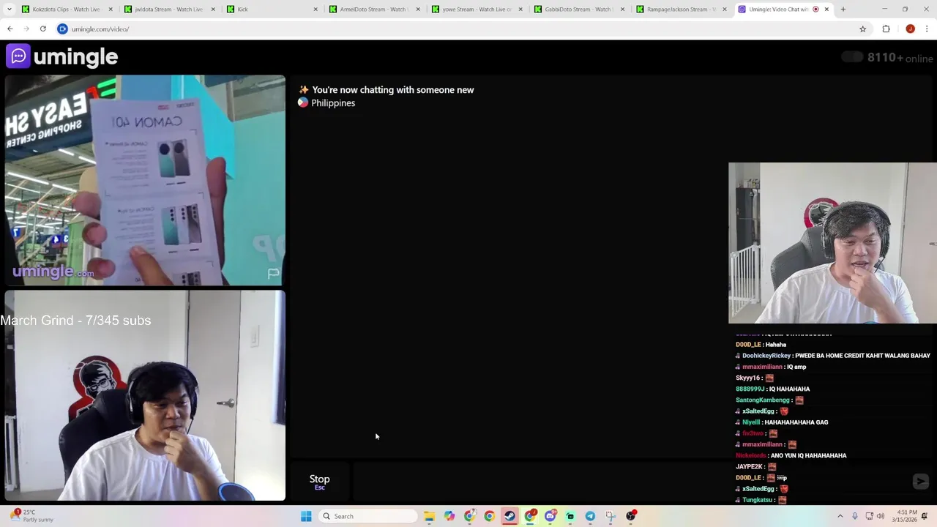Click the Stop button
The height and width of the screenshot is (527, 937).
tap(319, 481)
